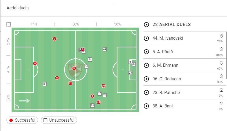Screen dimensions: 227x131
Task: Click unsuccessful marker 38 on pitch
Action: pos(45,84)
